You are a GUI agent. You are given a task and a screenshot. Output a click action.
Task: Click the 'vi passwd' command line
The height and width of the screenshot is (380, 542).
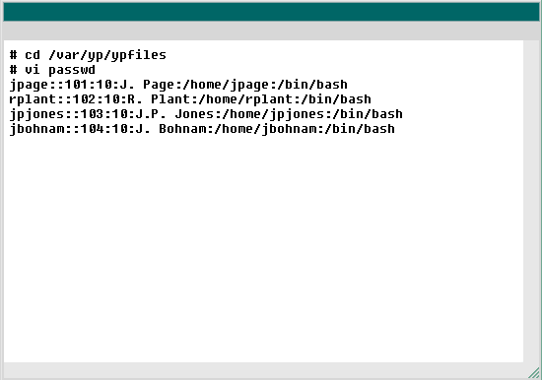click(x=52, y=70)
